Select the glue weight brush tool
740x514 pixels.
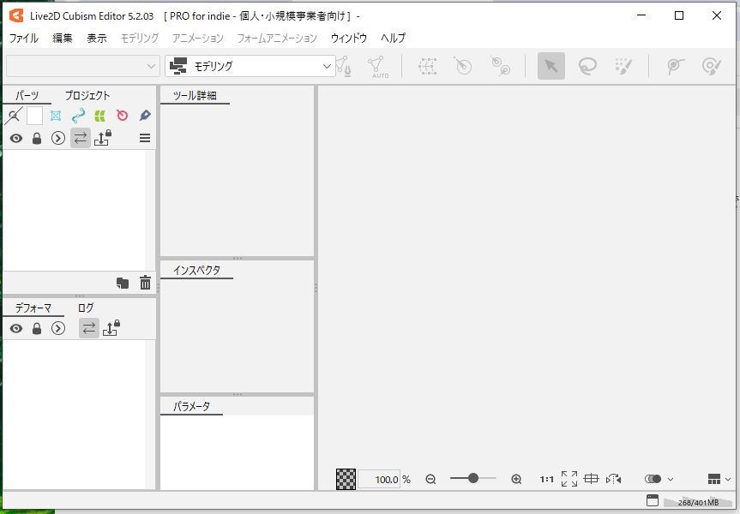(712, 66)
